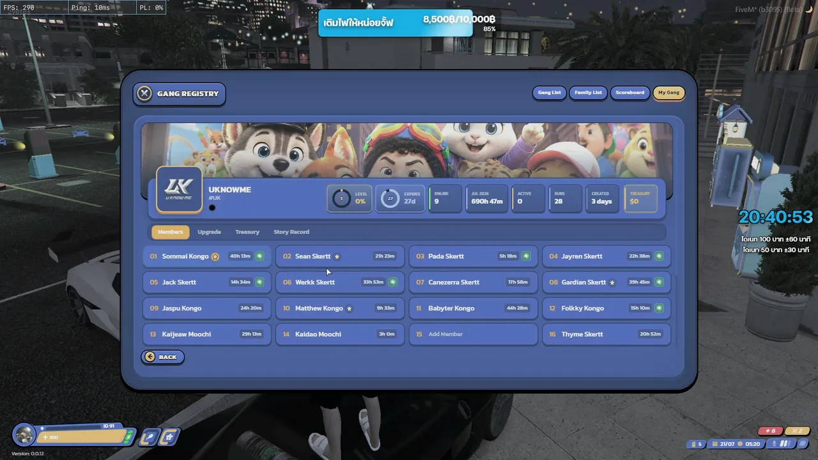Select member Matthew Kongo
The image size is (818, 460).
click(340, 308)
